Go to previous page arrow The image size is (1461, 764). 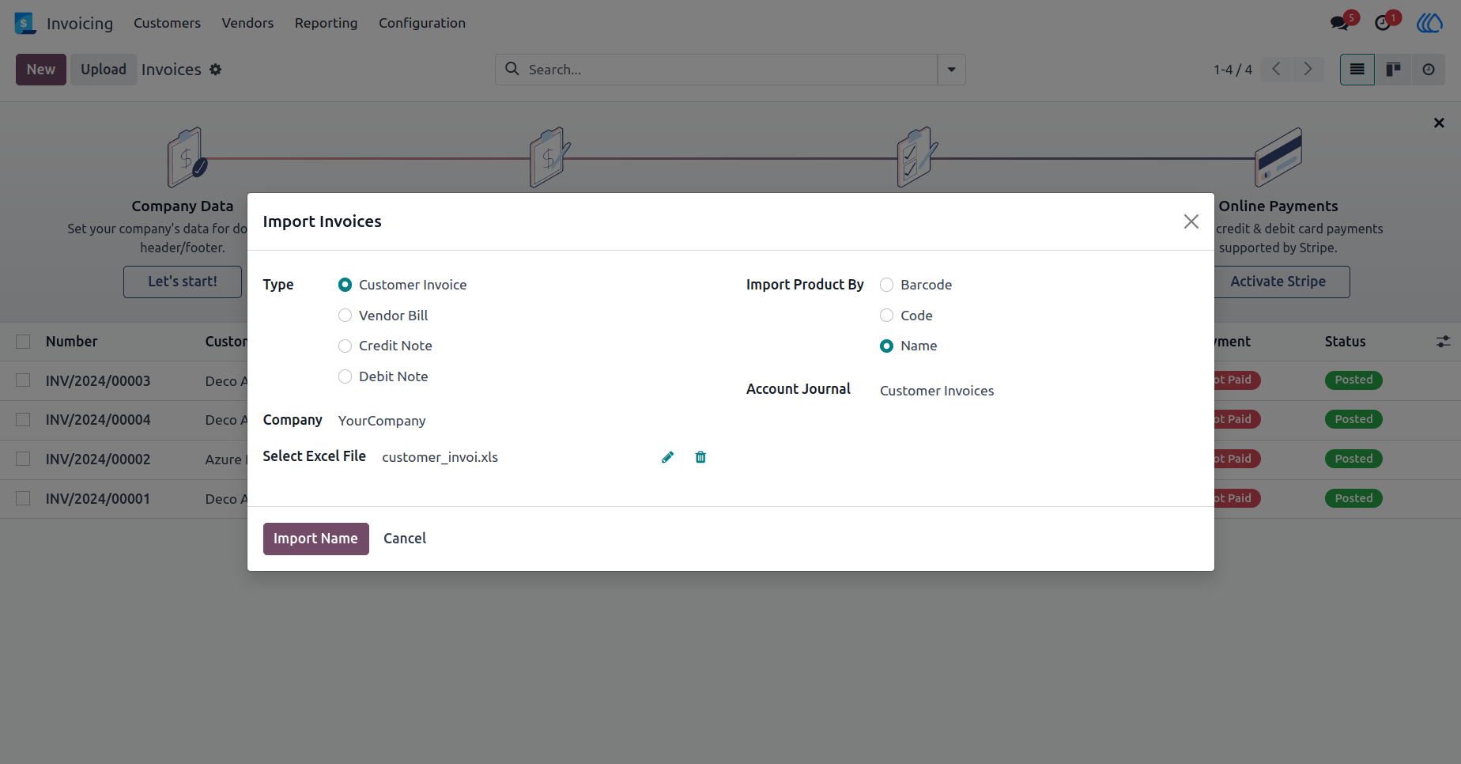1276,70
